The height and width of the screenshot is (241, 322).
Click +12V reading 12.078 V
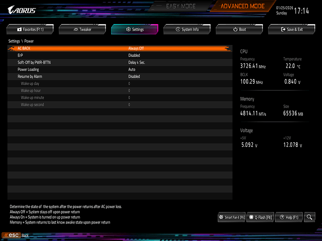tap(292, 145)
